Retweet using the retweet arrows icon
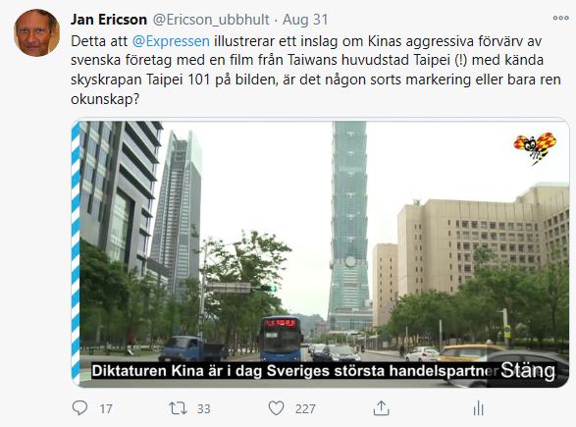Screen dimensions: 576x427 pyautogui.click(x=178, y=408)
